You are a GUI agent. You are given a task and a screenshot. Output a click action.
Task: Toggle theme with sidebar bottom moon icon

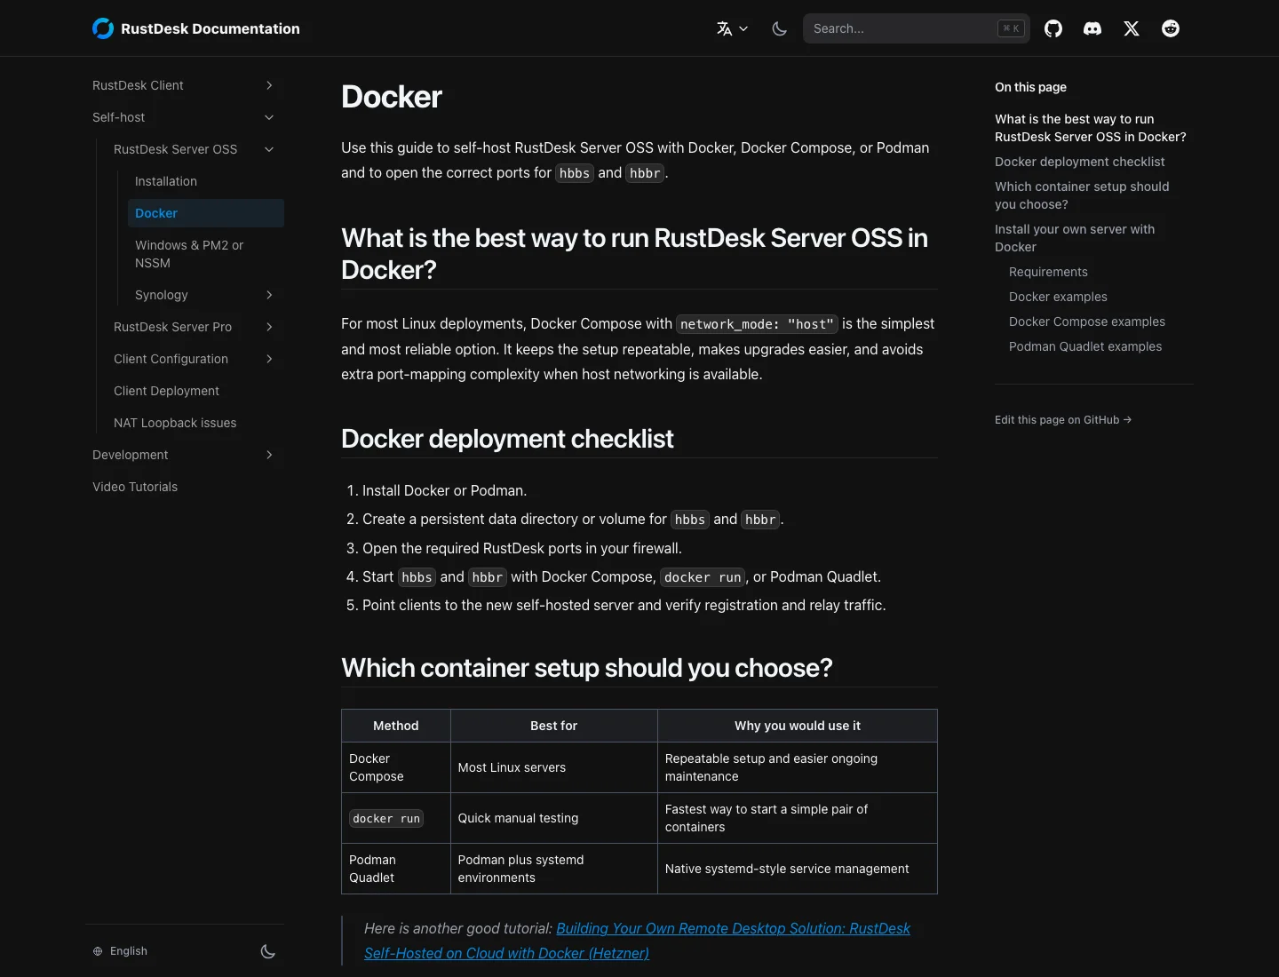[x=268, y=951]
